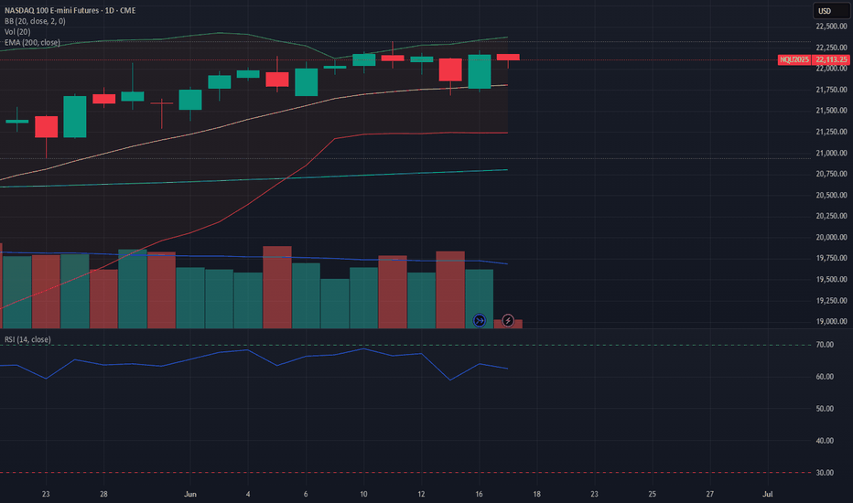Click the 60.00 RSI scale label
This screenshot has width=853, height=503.
point(825,376)
